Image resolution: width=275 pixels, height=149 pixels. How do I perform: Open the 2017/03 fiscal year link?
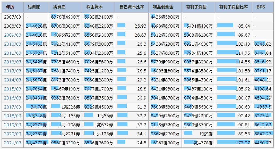click(12, 107)
